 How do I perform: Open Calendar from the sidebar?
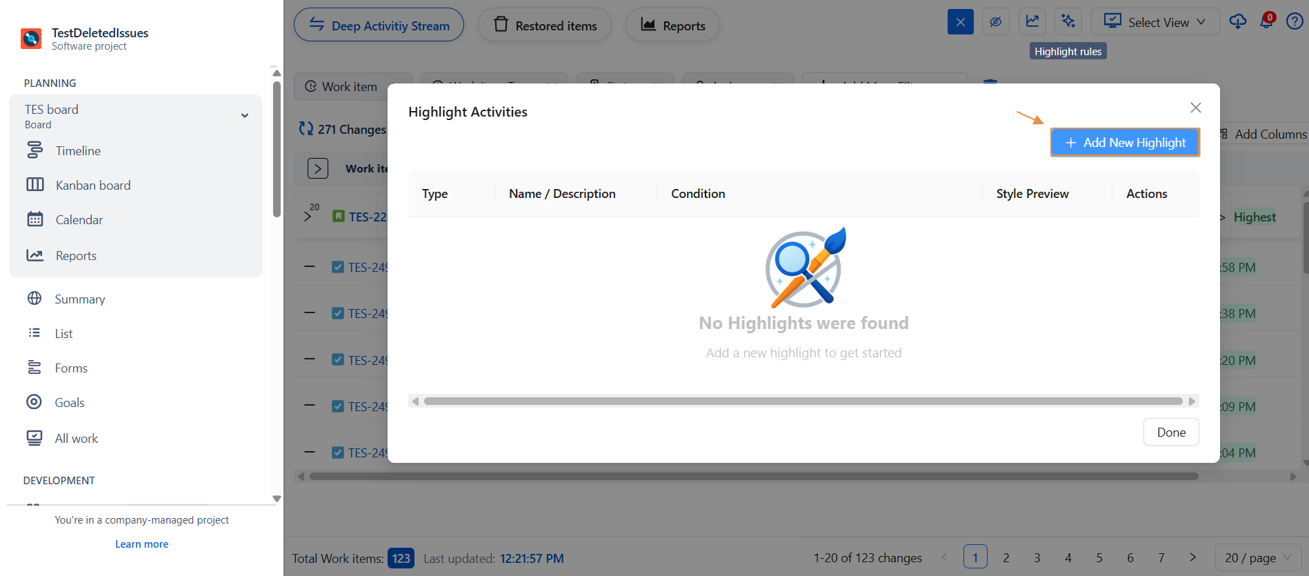(79, 219)
